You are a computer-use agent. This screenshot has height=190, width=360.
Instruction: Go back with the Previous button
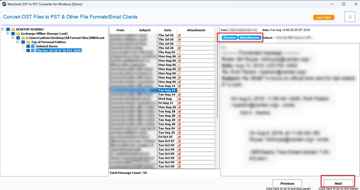(287, 183)
